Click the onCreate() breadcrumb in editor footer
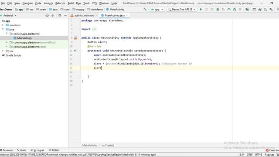Image resolution: width=279 pixels, height=157 pixels. 108,145
